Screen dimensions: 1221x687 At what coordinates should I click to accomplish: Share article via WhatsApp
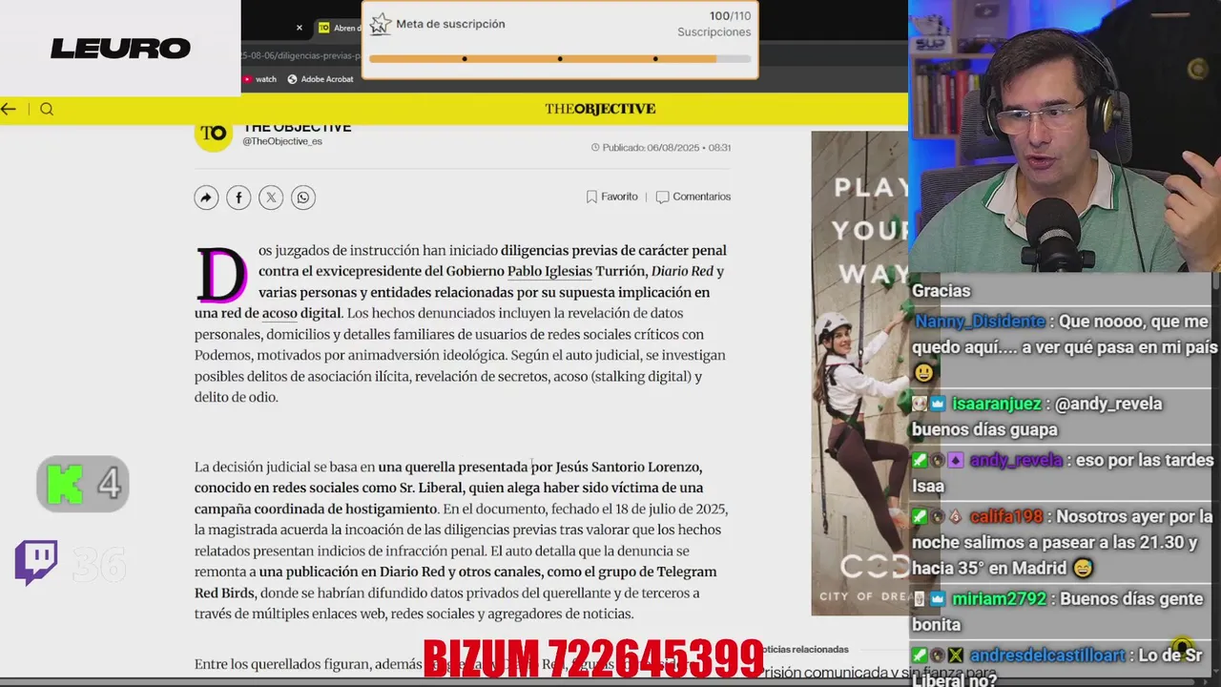tap(303, 198)
